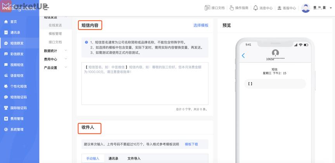Expand the 产品设置 submenu
The image size is (335, 163).
tap(55, 68)
